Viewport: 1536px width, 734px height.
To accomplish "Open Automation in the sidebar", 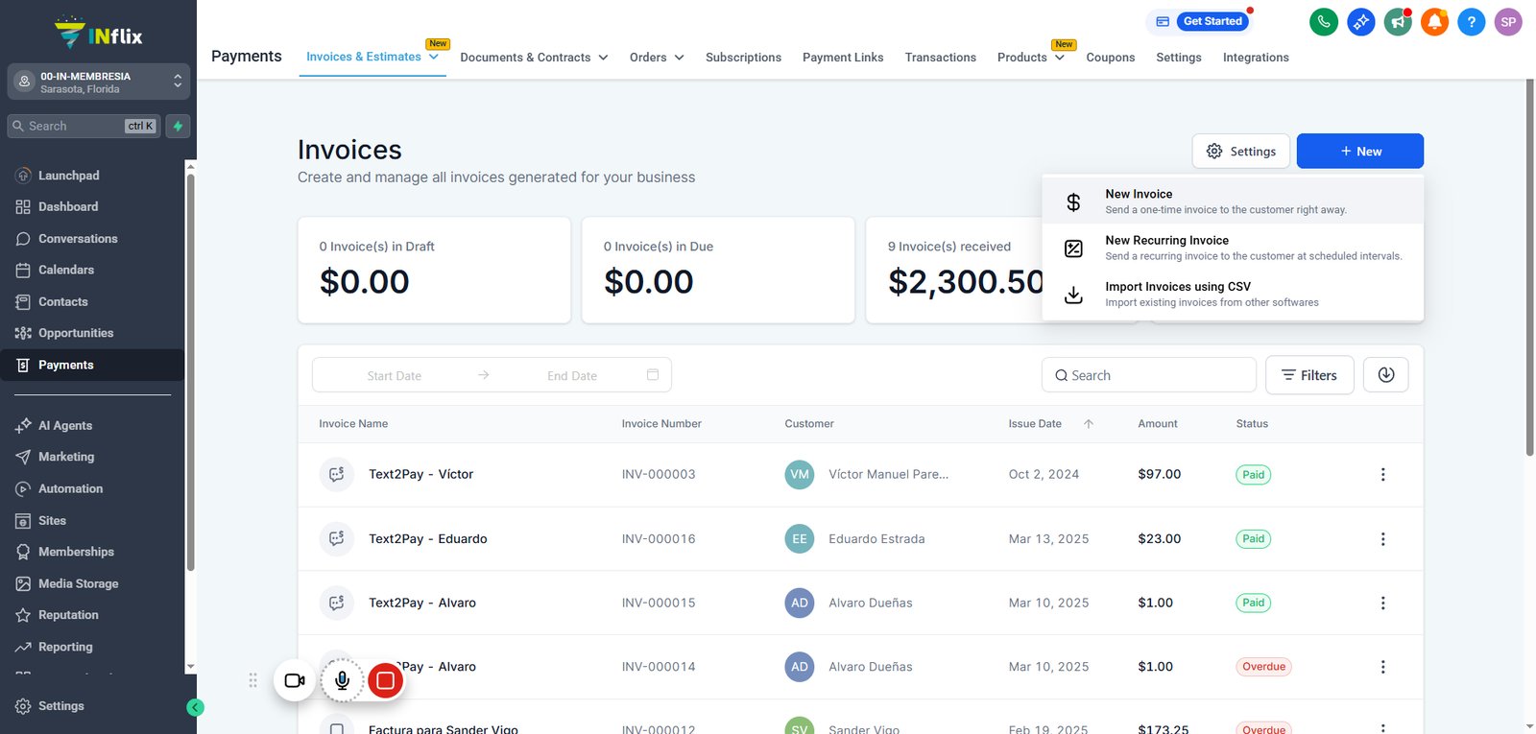I will click(x=70, y=488).
